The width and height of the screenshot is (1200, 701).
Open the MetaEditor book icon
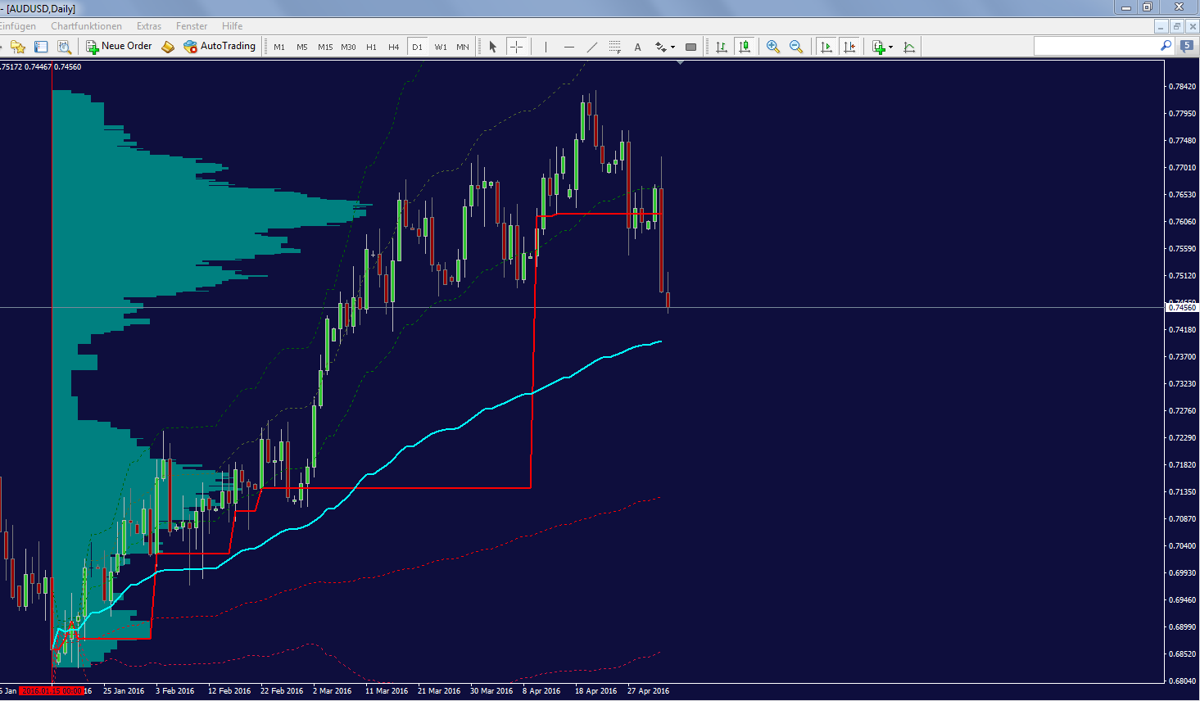(168, 47)
